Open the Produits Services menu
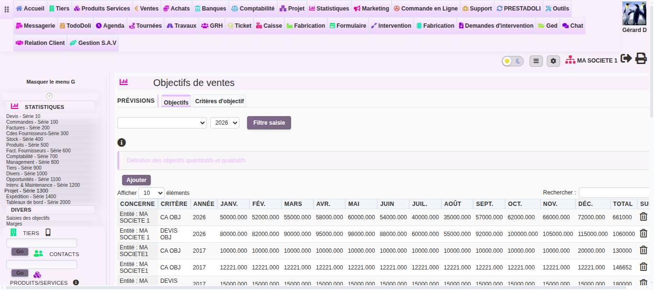The width and height of the screenshot is (654, 290). click(102, 9)
